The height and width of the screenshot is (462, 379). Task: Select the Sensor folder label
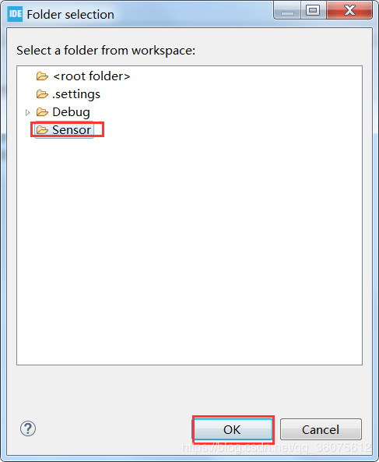[x=72, y=130]
